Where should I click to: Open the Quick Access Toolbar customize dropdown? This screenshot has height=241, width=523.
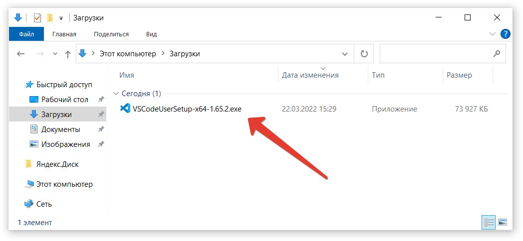tap(61, 18)
